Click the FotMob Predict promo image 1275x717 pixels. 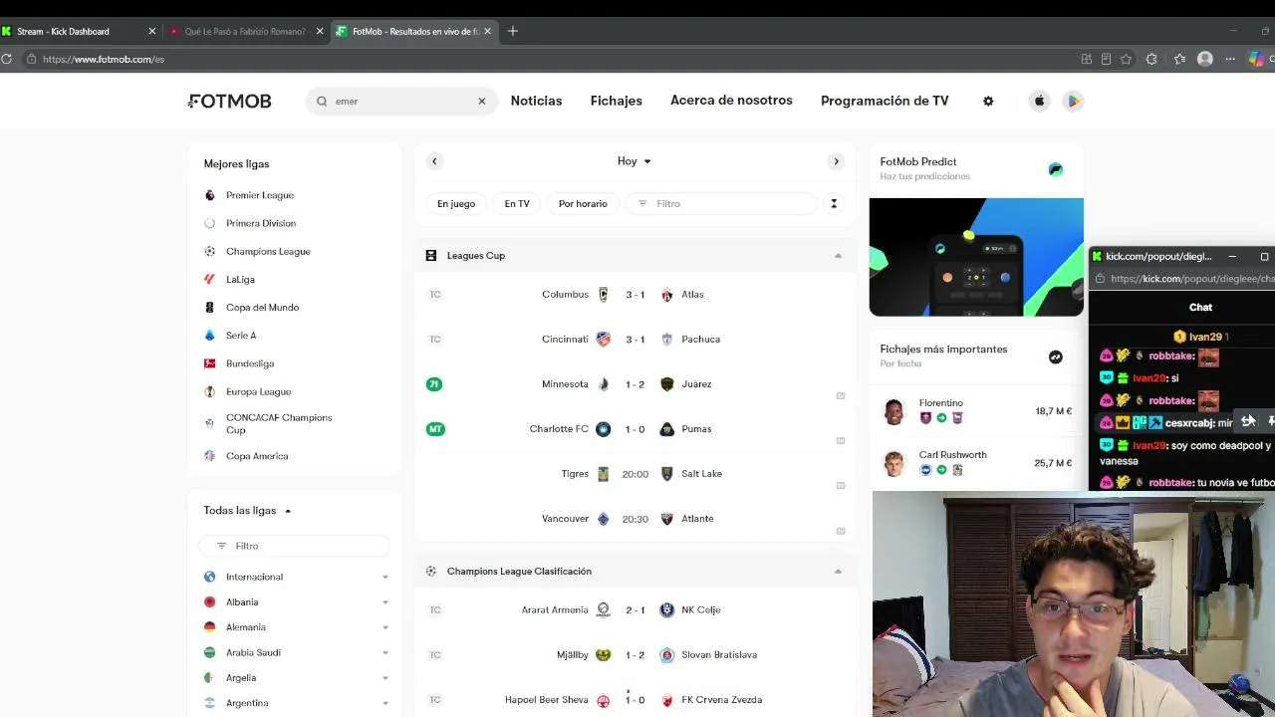pyautogui.click(x=976, y=257)
